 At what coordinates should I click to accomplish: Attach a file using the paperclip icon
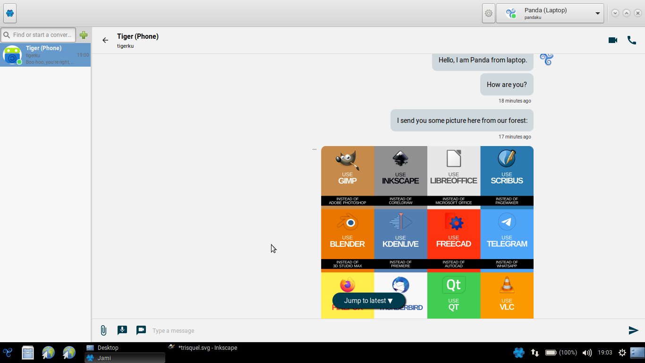[103, 330]
